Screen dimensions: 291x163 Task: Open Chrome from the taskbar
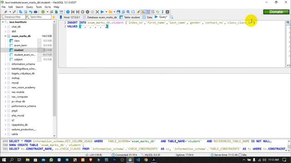click(x=146, y=160)
